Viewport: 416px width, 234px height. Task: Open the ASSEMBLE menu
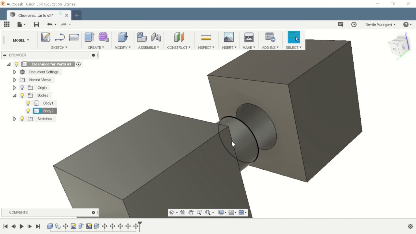[149, 47]
